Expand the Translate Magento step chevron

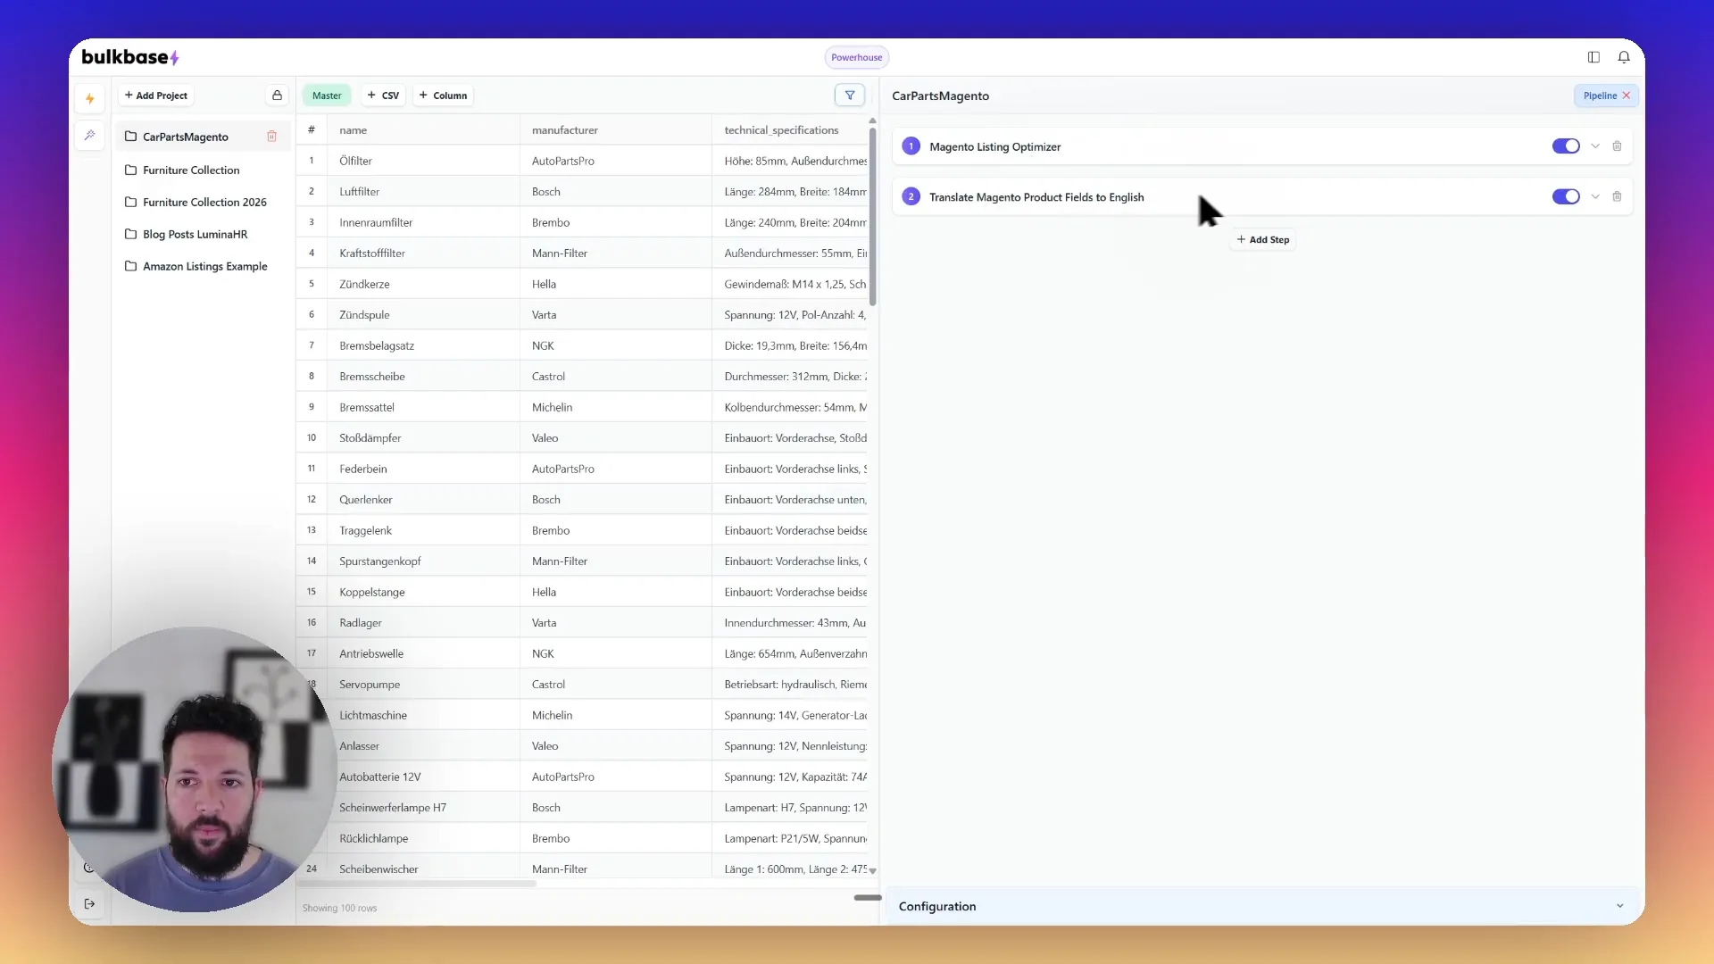click(x=1595, y=196)
